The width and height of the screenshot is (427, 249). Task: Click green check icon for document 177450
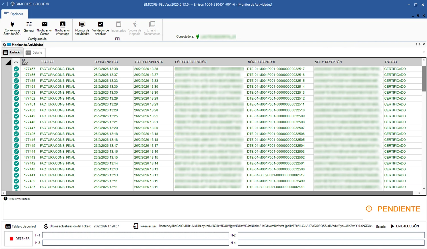16,110
